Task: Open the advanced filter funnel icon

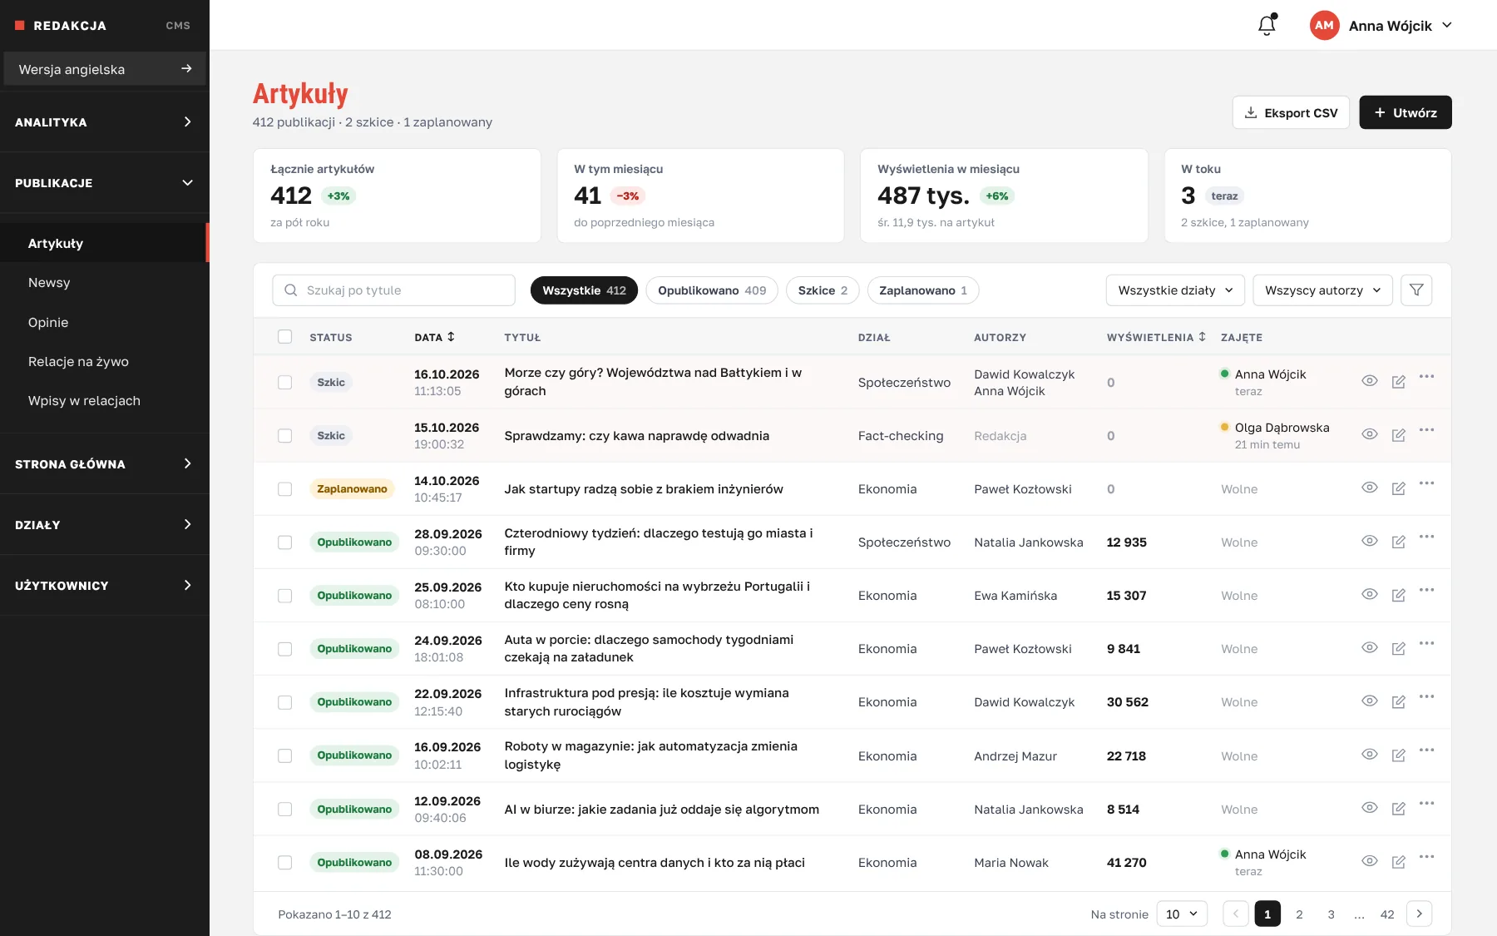Action: [x=1416, y=290]
